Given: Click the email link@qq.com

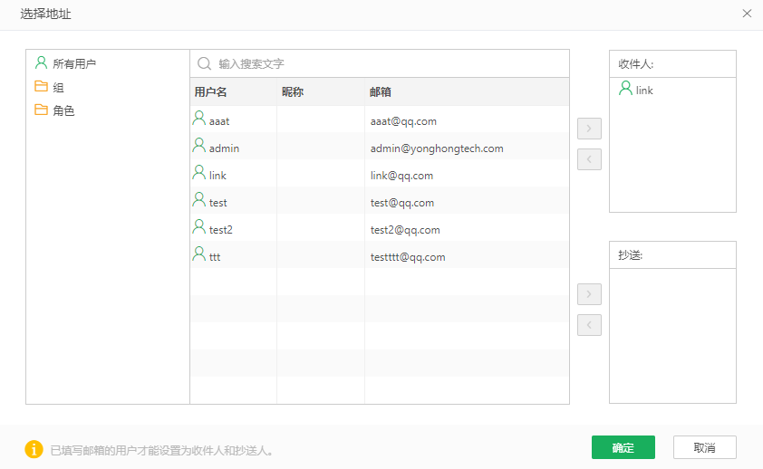Looking at the screenshot, I should [402, 176].
